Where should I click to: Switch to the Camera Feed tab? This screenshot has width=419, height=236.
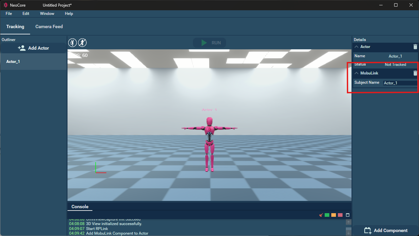(x=49, y=26)
